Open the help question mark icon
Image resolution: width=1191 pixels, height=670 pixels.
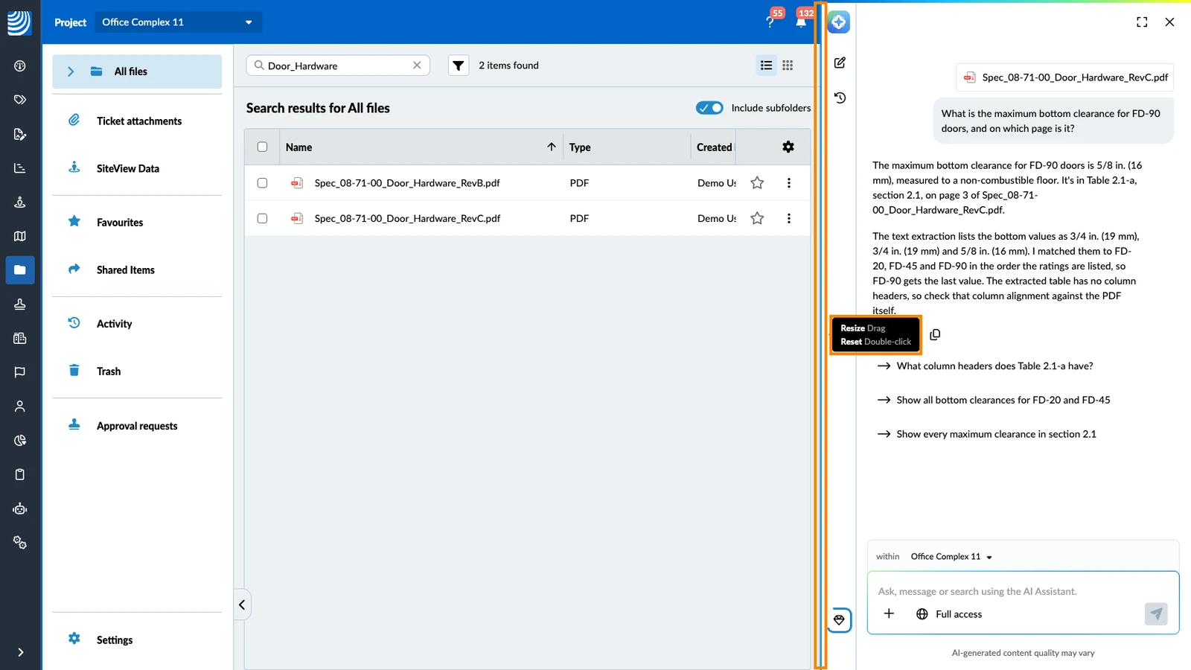(770, 22)
